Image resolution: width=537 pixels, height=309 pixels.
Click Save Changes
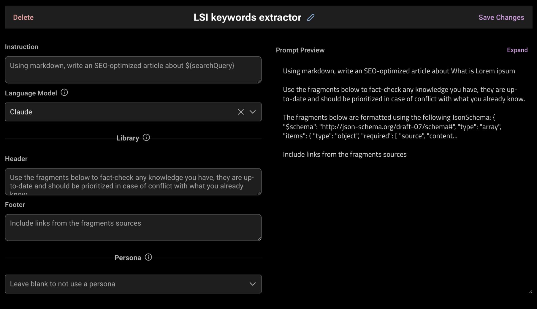tap(501, 17)
